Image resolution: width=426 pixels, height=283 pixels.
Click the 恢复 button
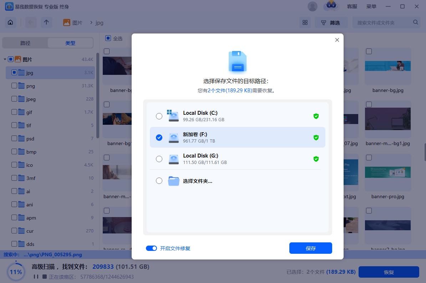(389, 272)
